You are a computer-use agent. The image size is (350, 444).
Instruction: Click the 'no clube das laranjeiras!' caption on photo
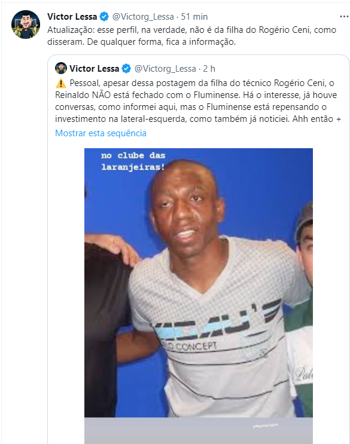click(133, 161)
